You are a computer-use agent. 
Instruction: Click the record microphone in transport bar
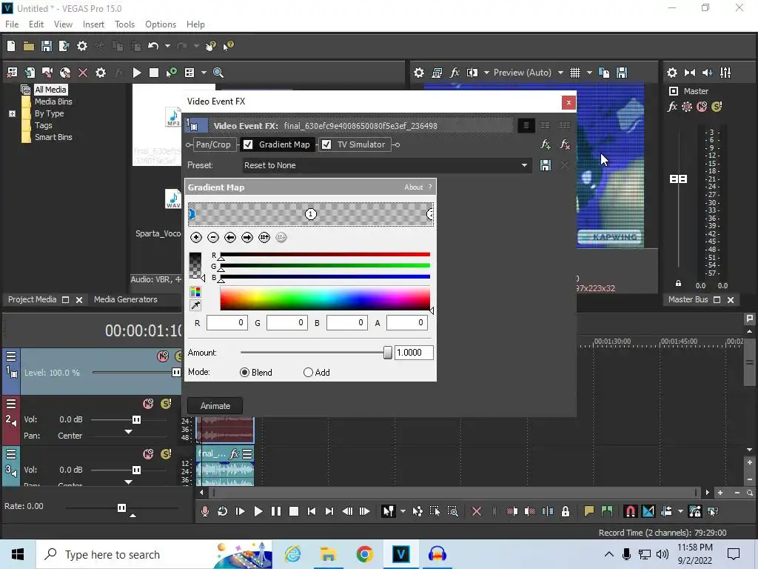pos(205,511)
